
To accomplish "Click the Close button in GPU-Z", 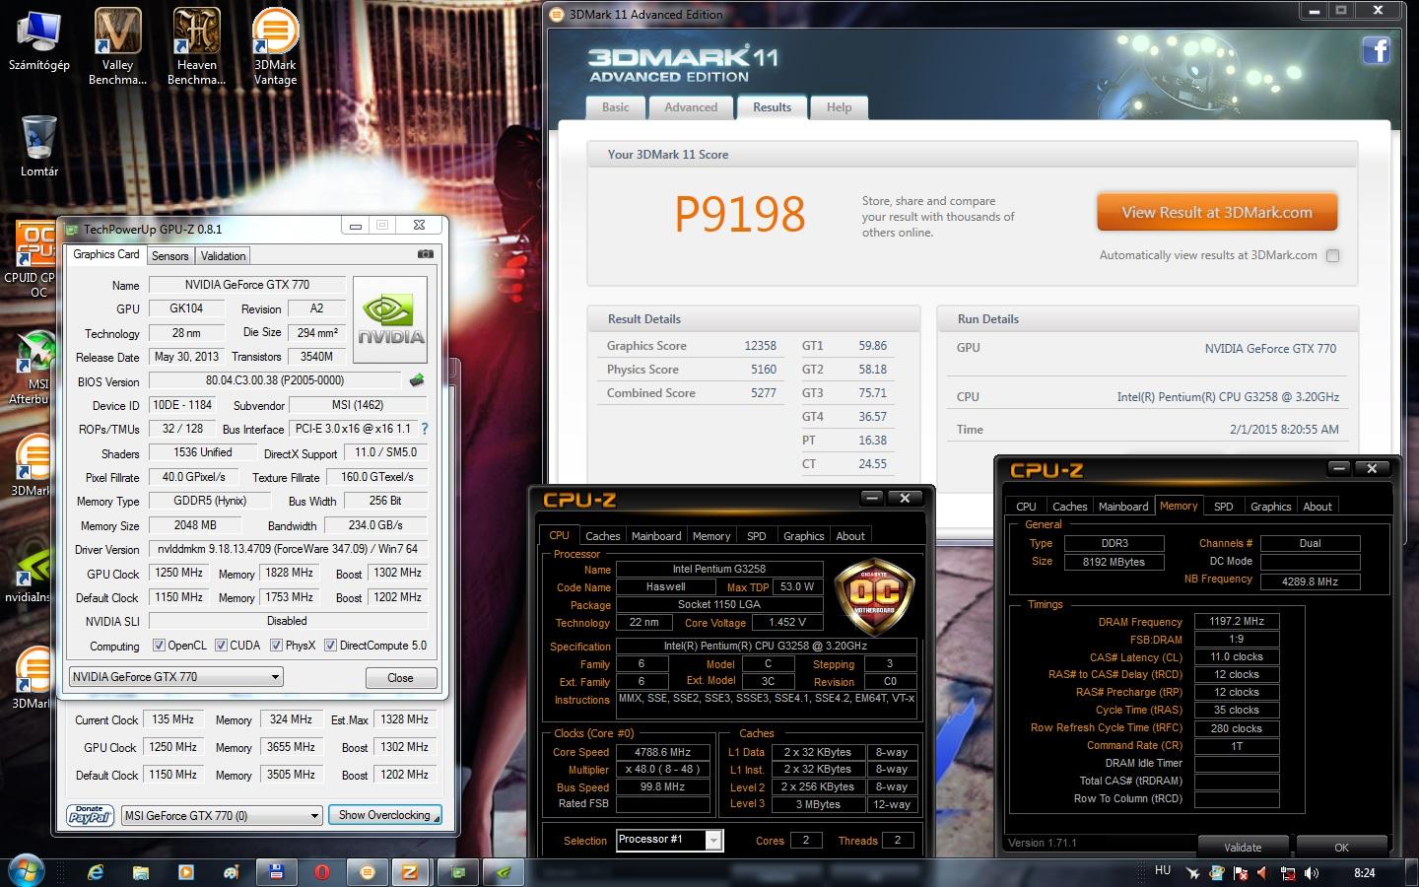I will (x=400, y=678).
